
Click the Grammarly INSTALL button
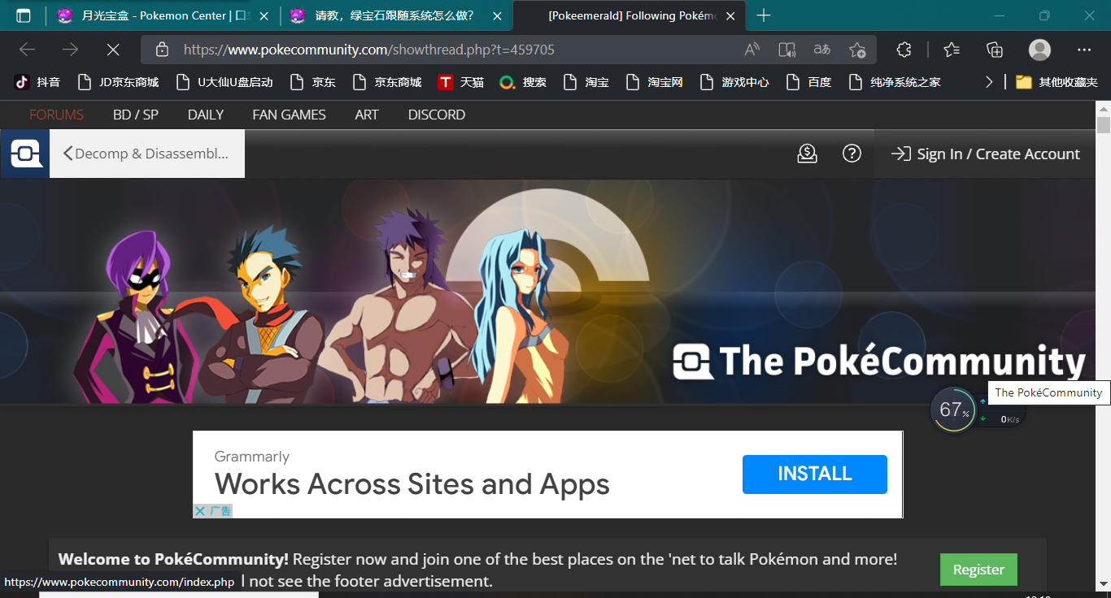(815, 474)
